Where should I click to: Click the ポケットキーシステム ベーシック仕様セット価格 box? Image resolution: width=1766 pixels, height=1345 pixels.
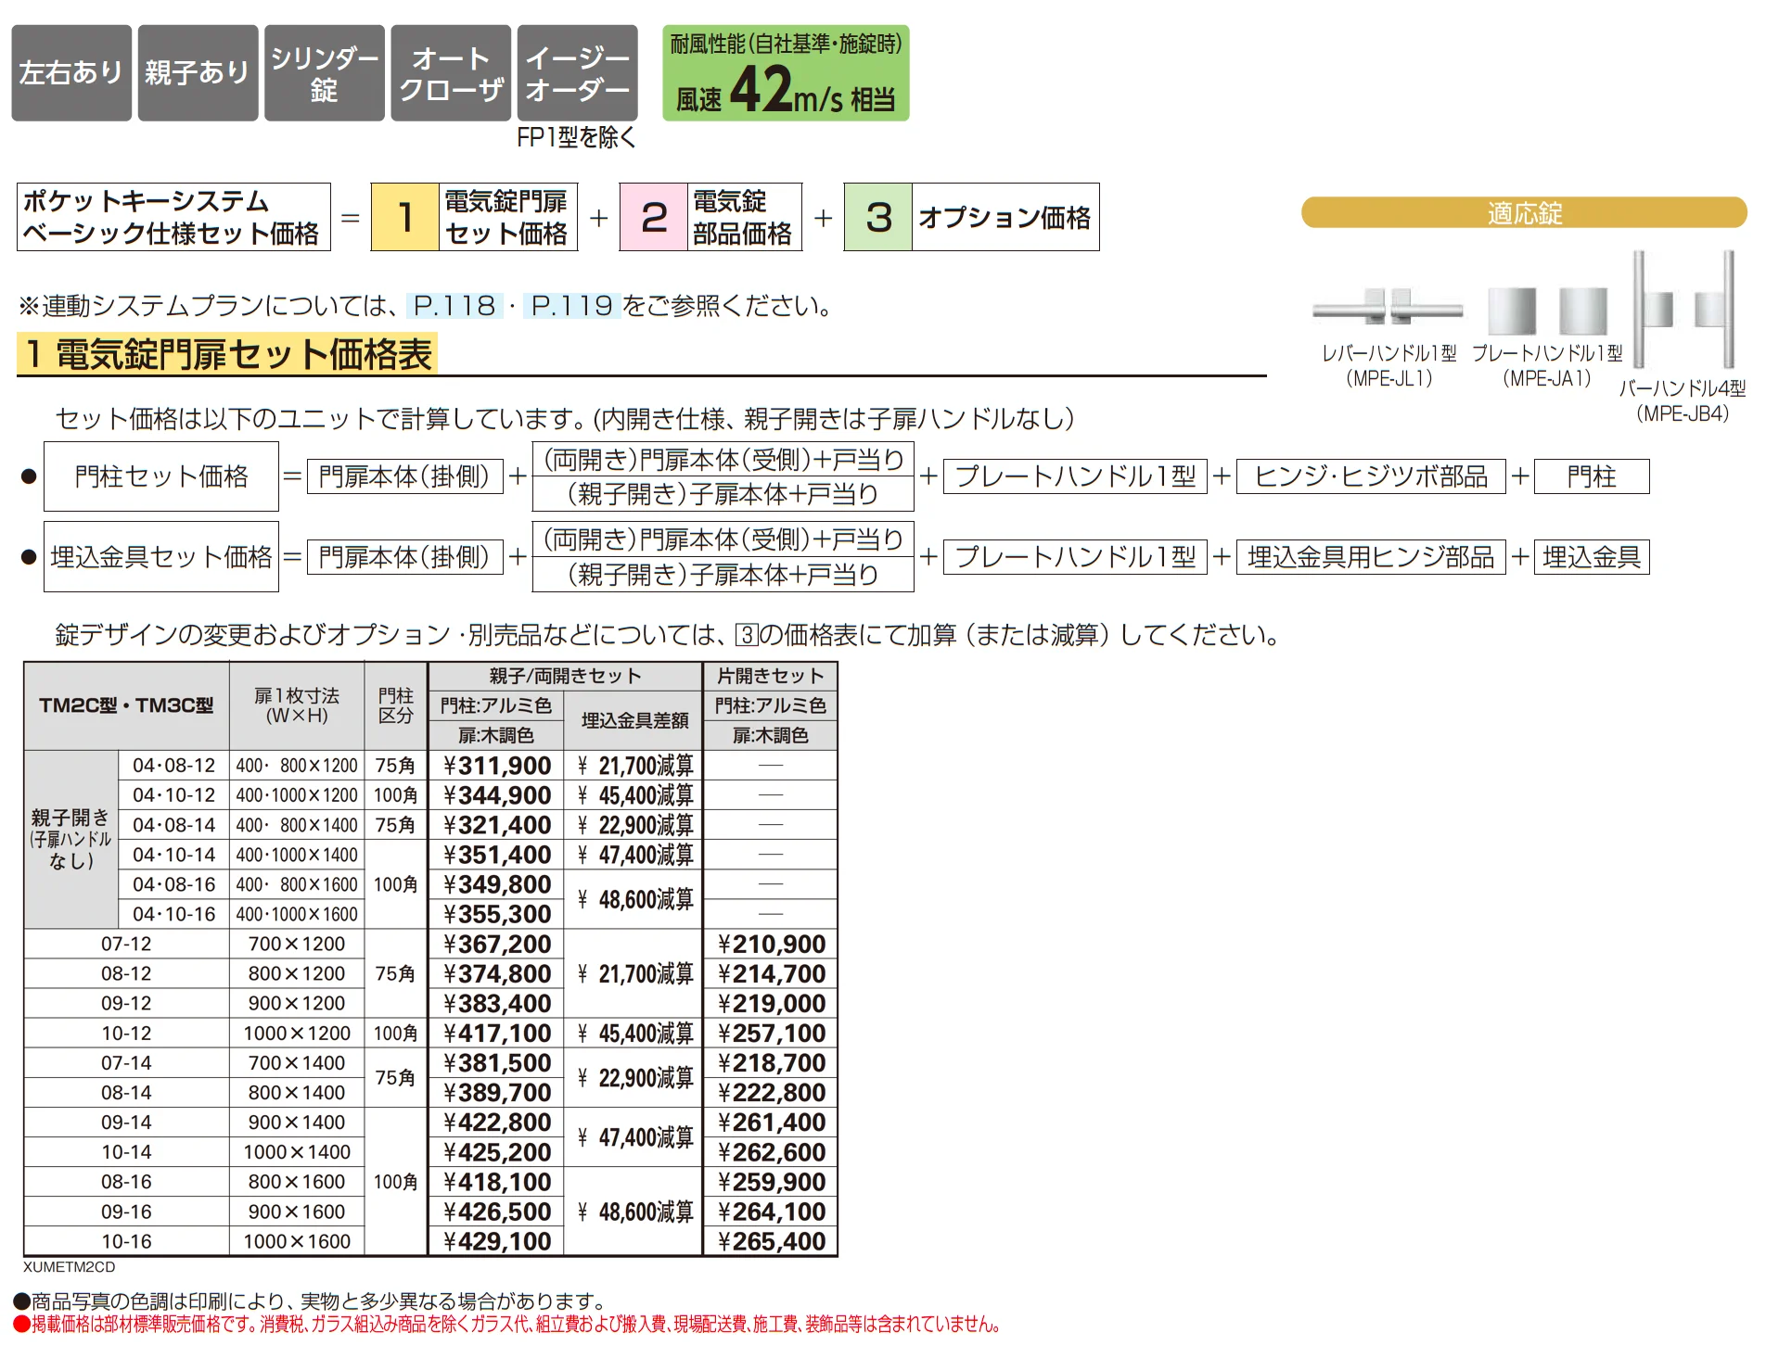coord(173,217)
